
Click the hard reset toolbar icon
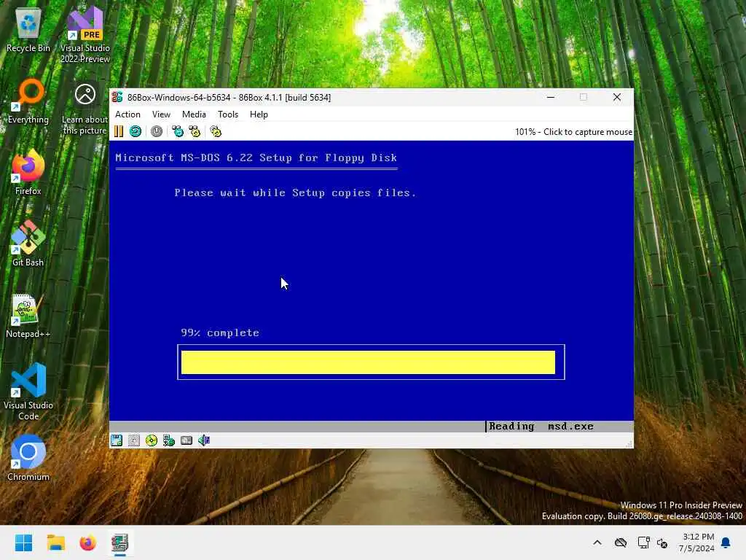click(136, 131)
